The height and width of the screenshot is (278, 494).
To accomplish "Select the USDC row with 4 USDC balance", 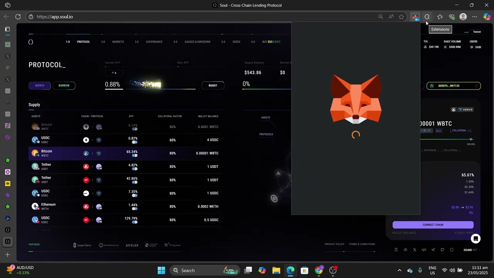I will pos(125,140).
